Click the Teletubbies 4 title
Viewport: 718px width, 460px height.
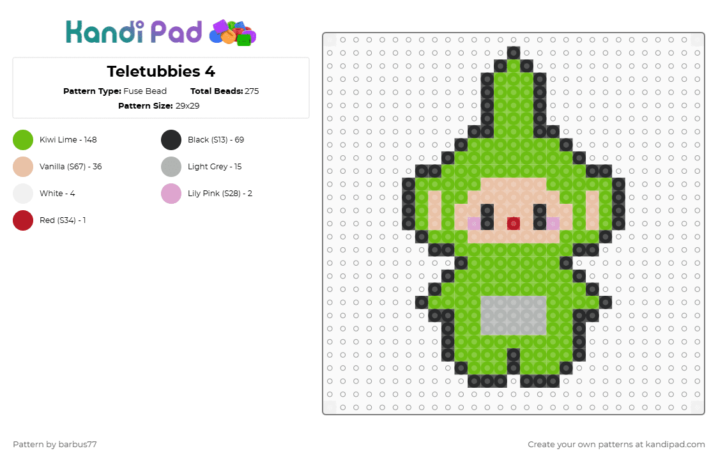point(161,72)
